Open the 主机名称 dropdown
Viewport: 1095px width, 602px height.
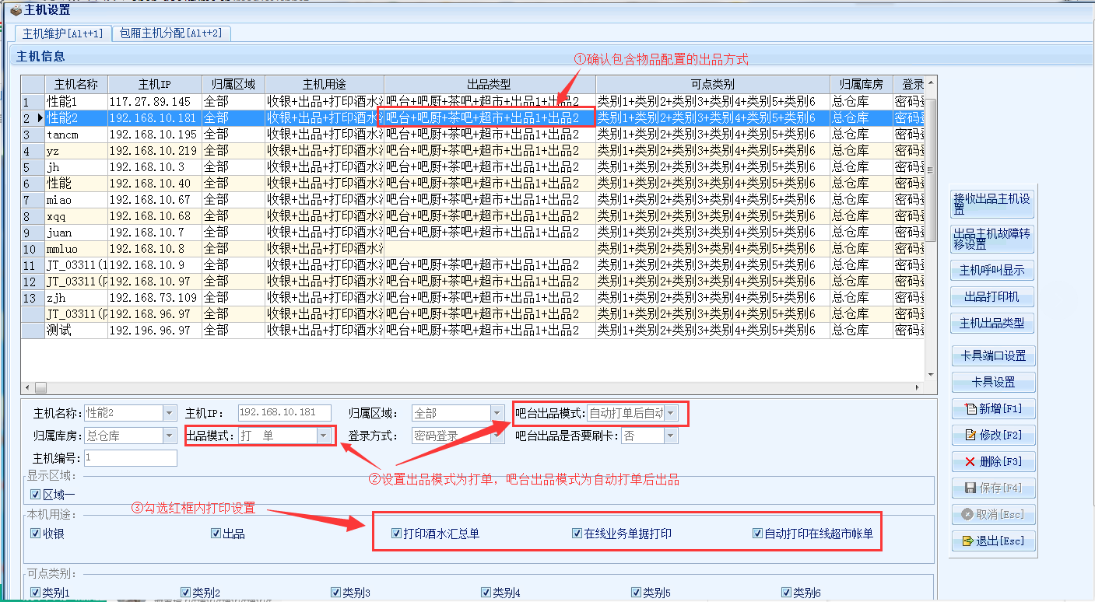[x=169, y=413]
